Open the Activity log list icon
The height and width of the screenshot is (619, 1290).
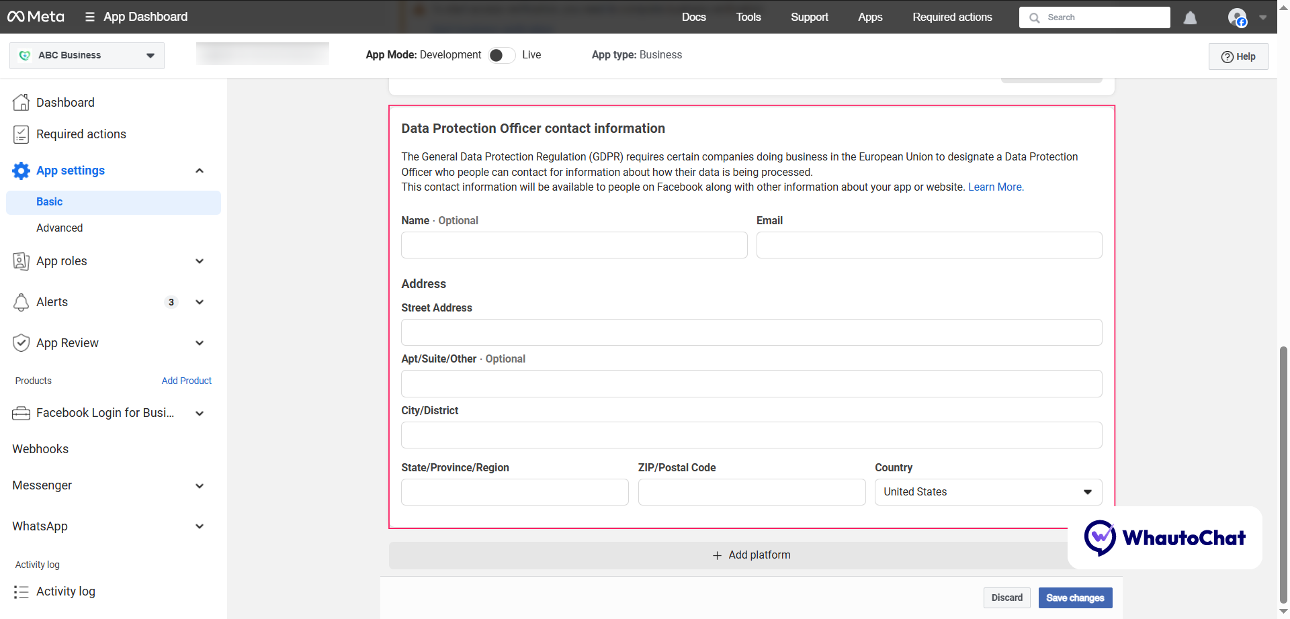click(21, 591)
